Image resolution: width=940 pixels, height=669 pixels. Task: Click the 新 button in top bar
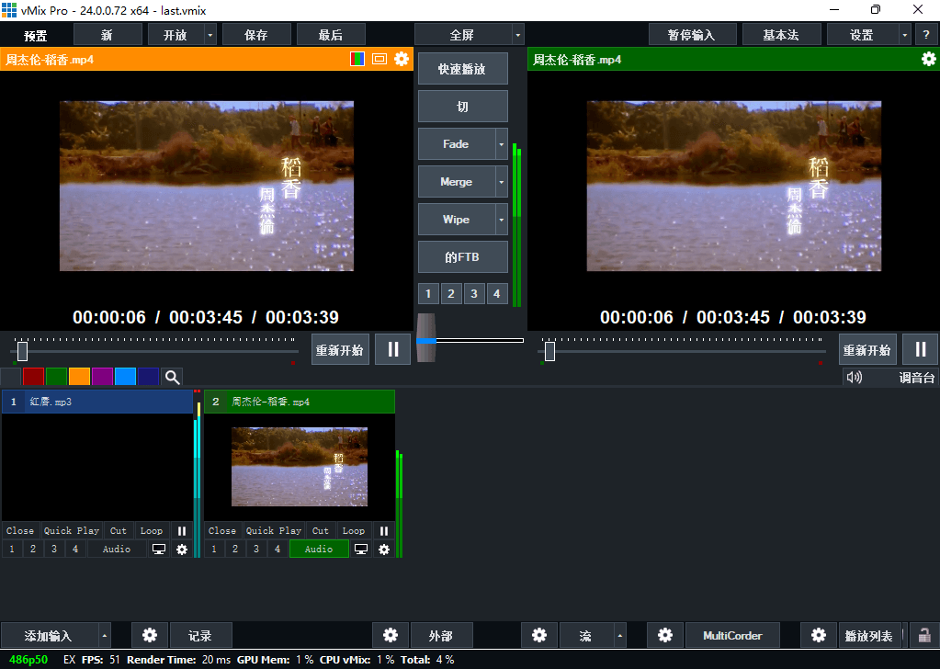[x=108, y=35]
